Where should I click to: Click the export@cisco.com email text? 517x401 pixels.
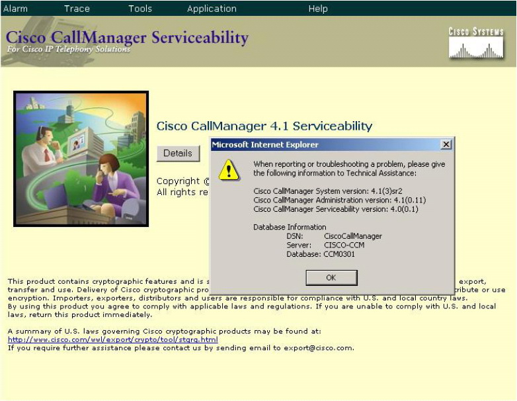click(x=320, y=347)
